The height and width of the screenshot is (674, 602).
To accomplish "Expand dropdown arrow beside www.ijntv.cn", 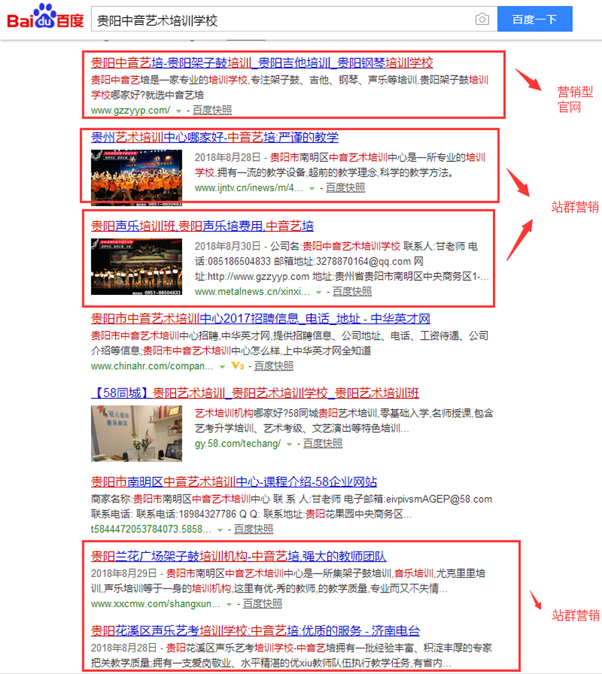I will tap(312, 189).
